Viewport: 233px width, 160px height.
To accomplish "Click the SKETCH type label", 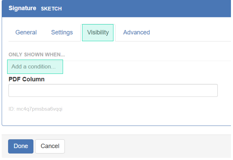I will (51, 9).
